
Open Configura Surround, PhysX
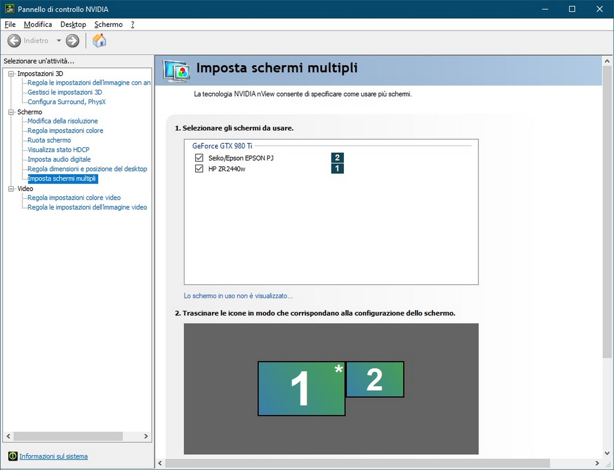[x=67, y=102]
